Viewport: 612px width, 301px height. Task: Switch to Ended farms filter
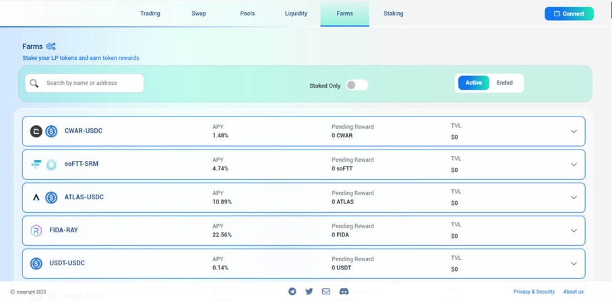pyautogui.click(x=504, y=83)
